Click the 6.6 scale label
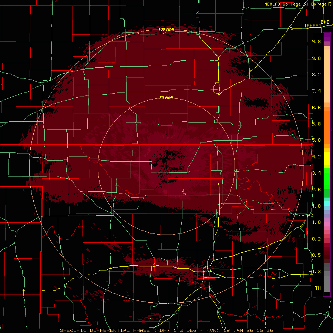The height and width of the screenshot is (333, 333). 316,107
